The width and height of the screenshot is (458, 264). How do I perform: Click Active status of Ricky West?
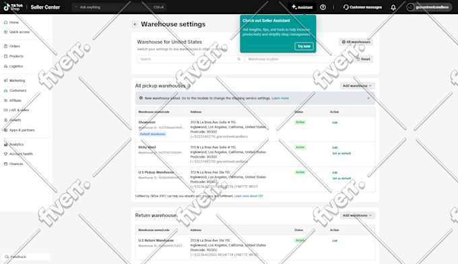[300, 147]
